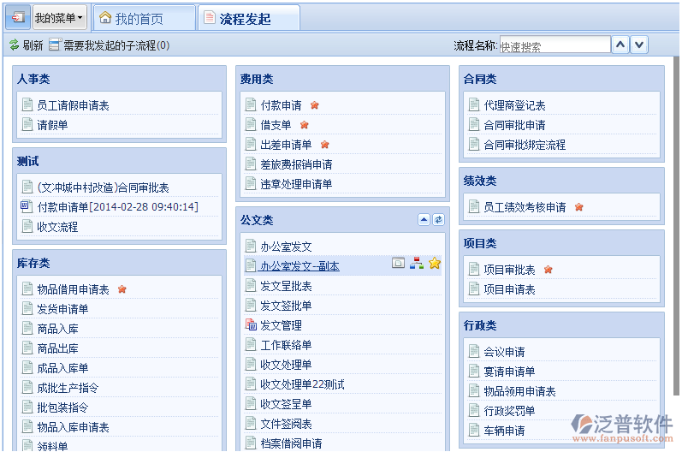Select the 流程发起 tab
This screenshot has width=682, height=452.
click(248, 18)
